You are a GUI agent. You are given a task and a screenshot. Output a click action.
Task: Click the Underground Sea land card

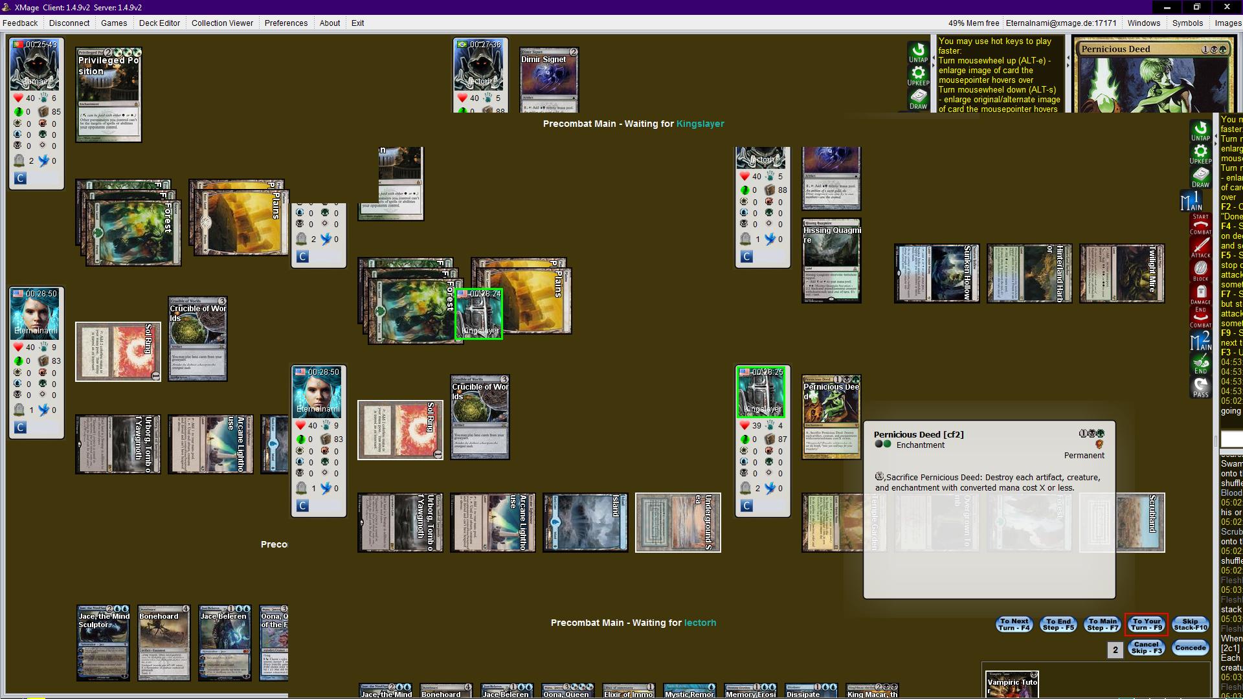coord(678,522)
